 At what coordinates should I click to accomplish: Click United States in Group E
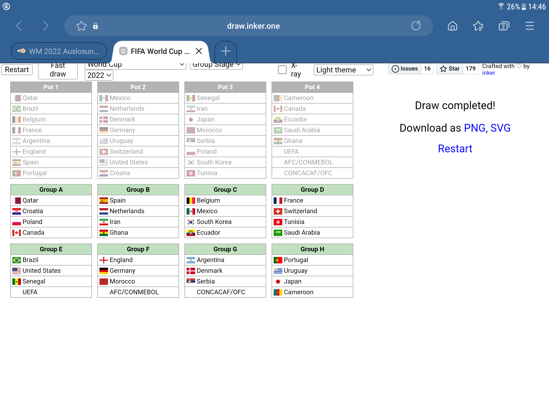(x=51, y=271)
